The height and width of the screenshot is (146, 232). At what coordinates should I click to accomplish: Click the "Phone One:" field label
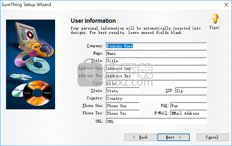pos(93,105)
